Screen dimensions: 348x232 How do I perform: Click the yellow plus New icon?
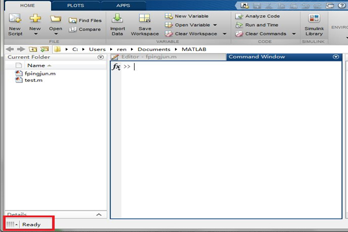35,18
